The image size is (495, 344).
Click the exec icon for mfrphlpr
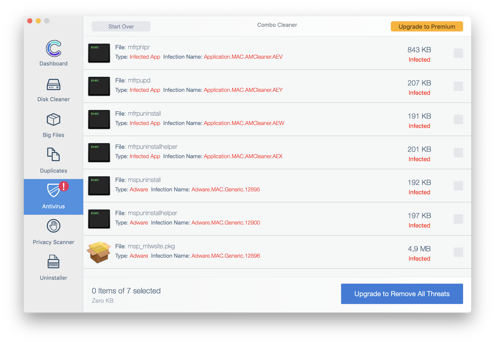pyautogui.click(x=99, y=53)
